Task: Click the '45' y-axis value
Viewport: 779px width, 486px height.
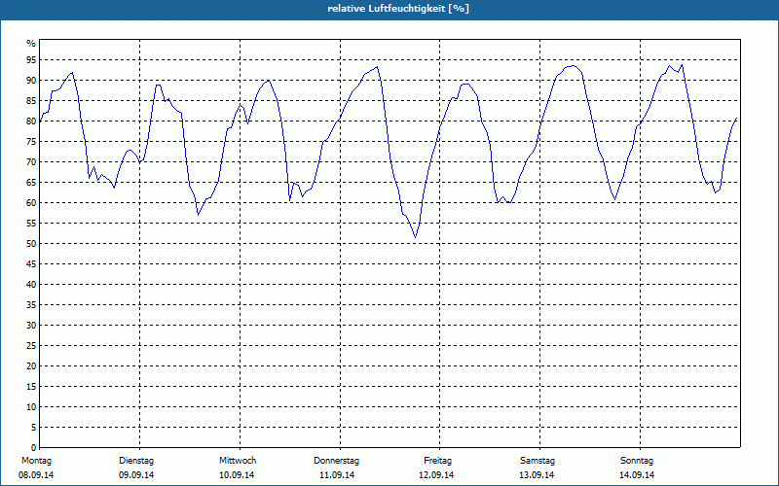Action: point(31,264)
